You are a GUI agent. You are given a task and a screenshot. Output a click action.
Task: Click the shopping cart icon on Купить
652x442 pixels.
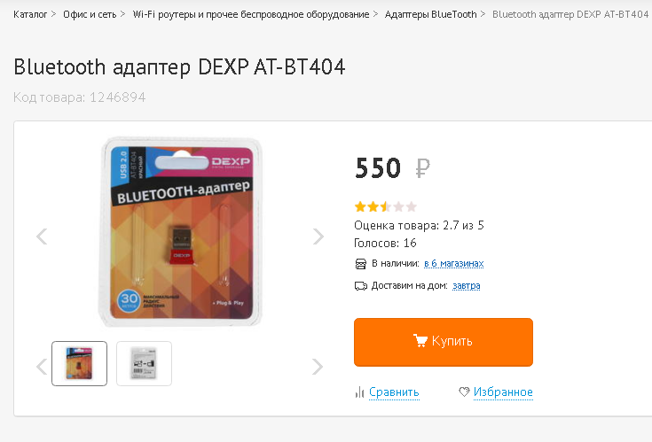pos(420,341)
